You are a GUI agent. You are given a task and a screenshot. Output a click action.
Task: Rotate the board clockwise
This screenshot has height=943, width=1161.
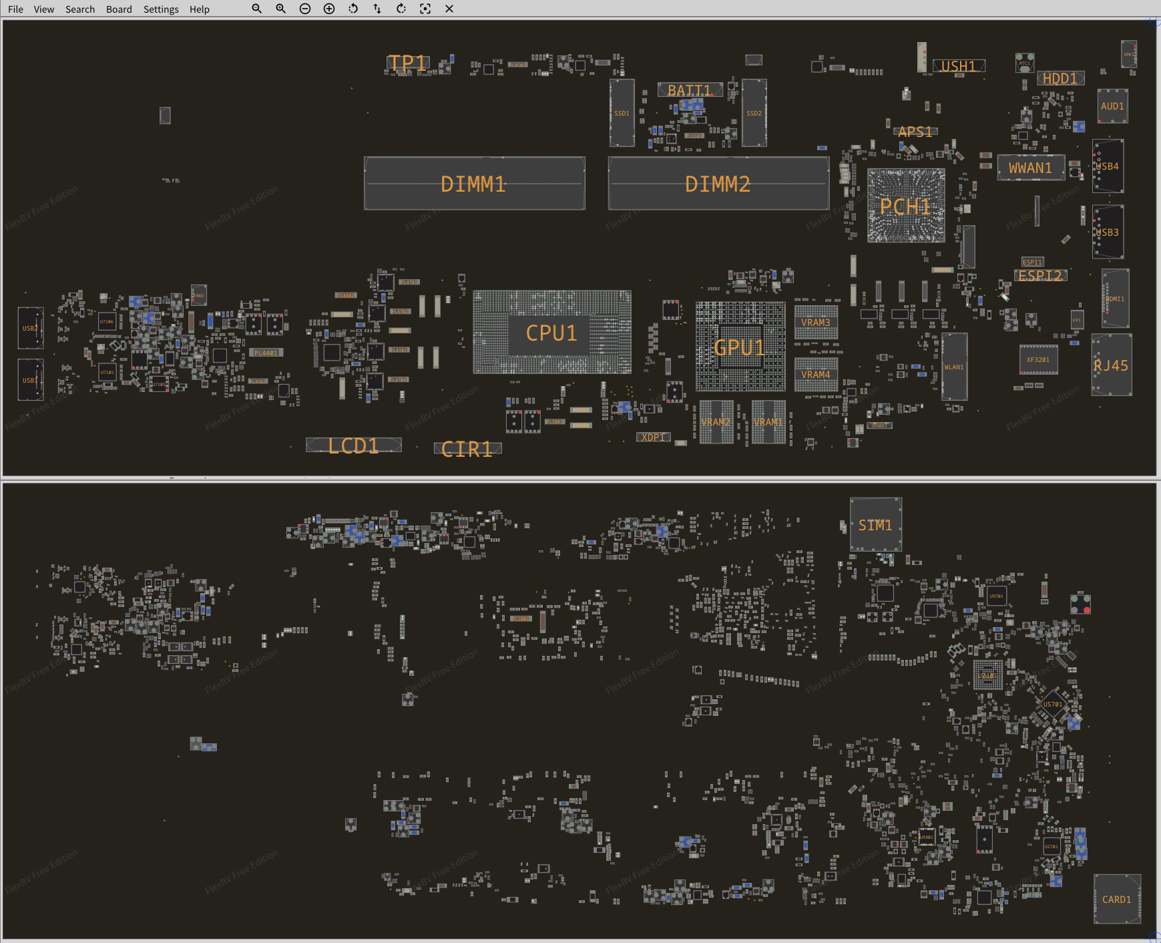(401, 9)
